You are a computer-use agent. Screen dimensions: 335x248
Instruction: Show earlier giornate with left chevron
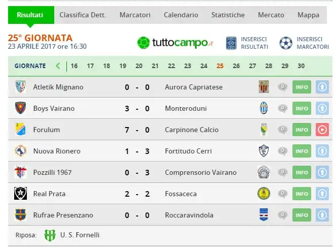pyautogui.click(x=58, y=66)
